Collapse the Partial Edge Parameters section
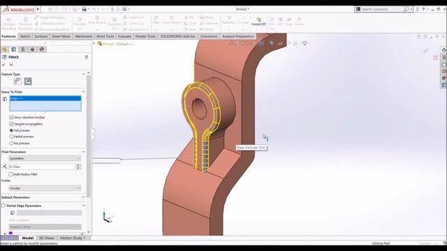 click(84, 206)
